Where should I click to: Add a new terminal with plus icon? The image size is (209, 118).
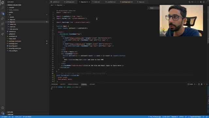click(x=195, y=84)
